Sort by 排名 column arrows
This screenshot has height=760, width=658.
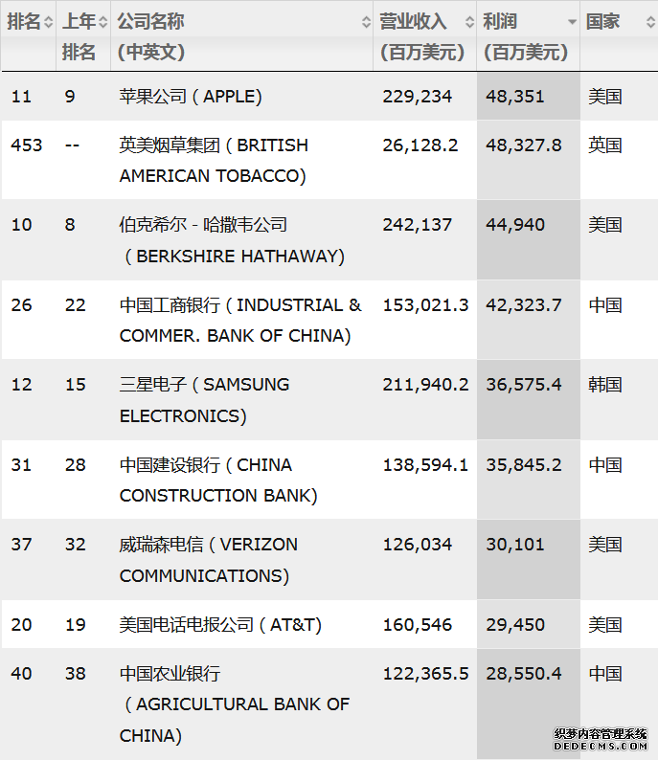click(48, 22)
